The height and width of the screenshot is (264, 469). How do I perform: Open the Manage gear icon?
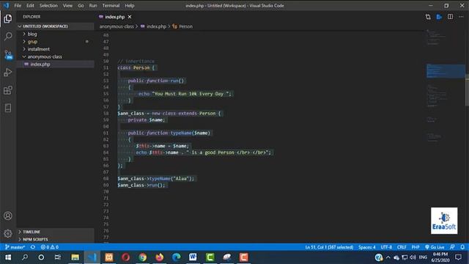8,233
